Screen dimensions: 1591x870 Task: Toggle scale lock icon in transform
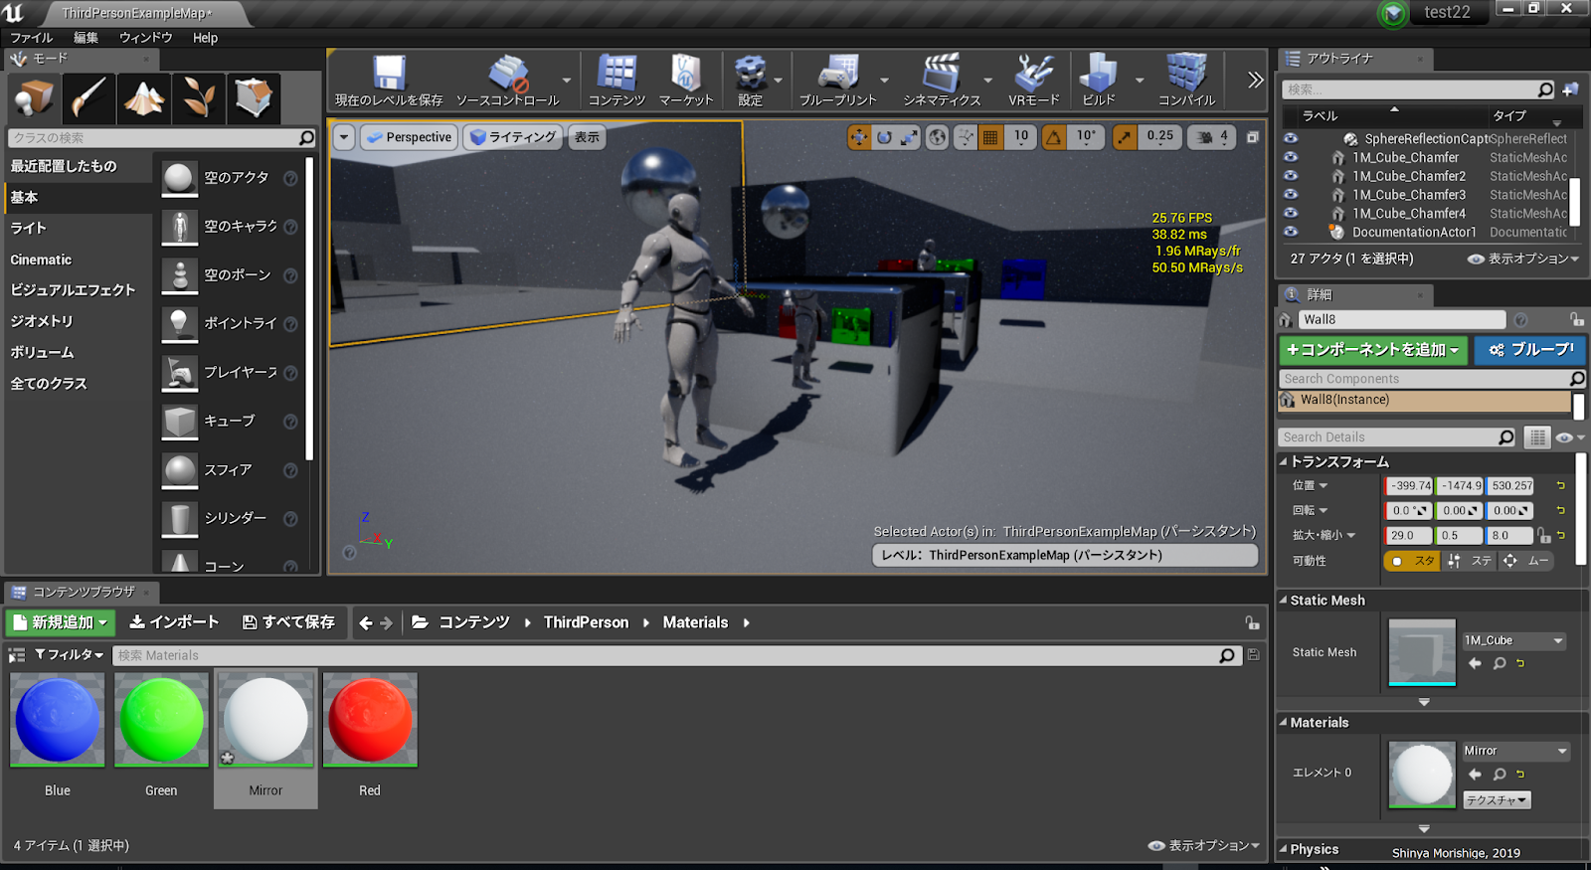click(x=1543, y=536)
